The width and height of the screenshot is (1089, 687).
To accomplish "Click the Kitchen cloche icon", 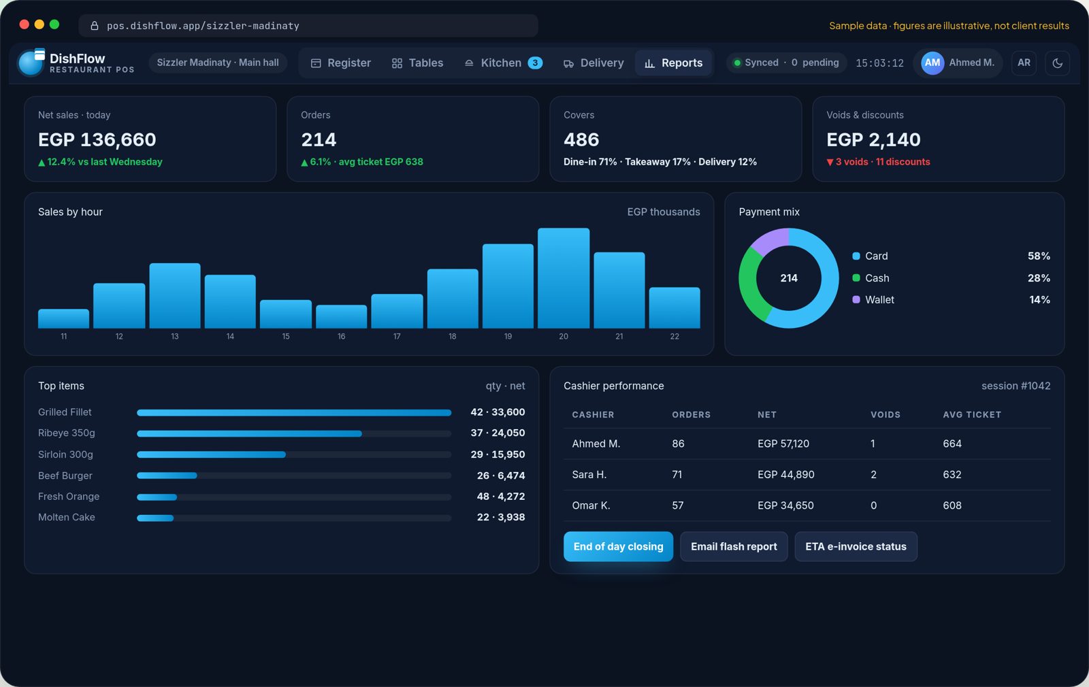I will pos(469,63).
